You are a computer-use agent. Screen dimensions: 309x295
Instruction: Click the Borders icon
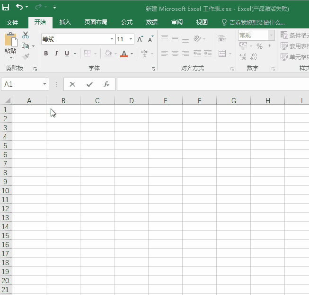coord(87,54)
